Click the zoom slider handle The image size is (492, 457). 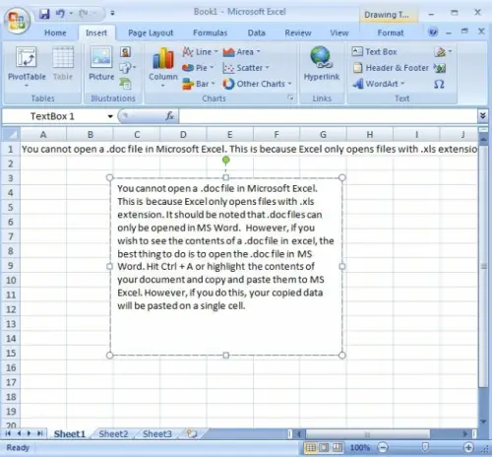[x=425, y=447]
